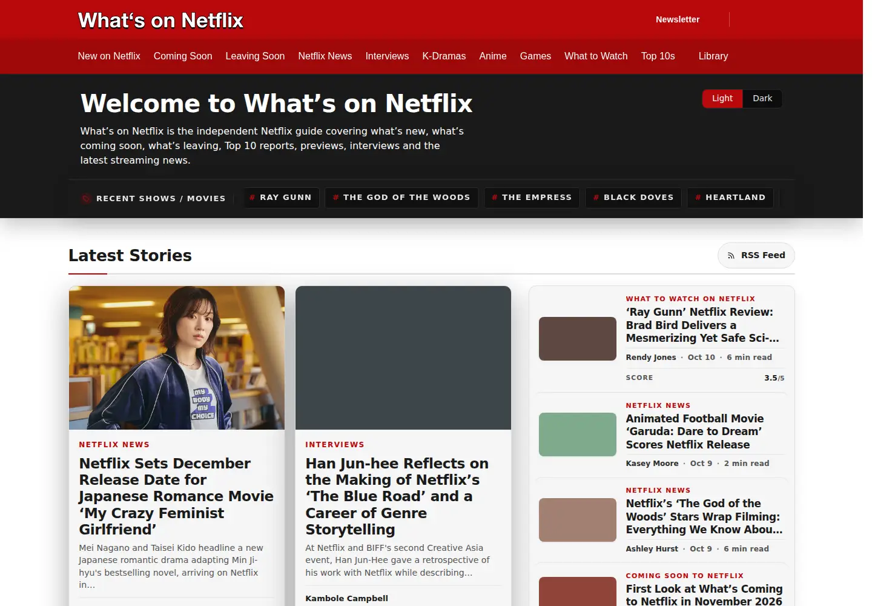Open the 'The God of the Woods' Stars Wrap Filming headline

pos(704,516)
